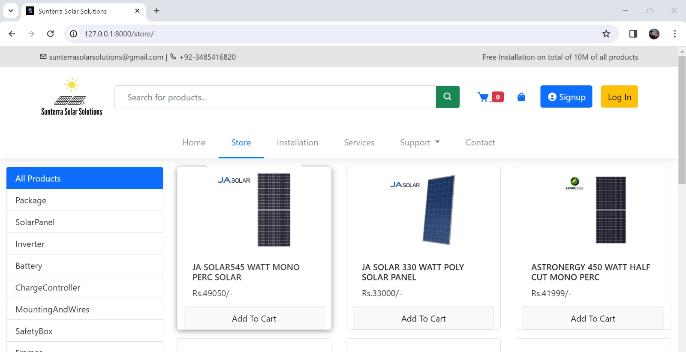Click the page vertical scrollbar

click(682, 120)
